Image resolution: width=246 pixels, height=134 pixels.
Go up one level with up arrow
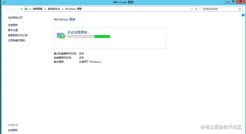[21, 9]
